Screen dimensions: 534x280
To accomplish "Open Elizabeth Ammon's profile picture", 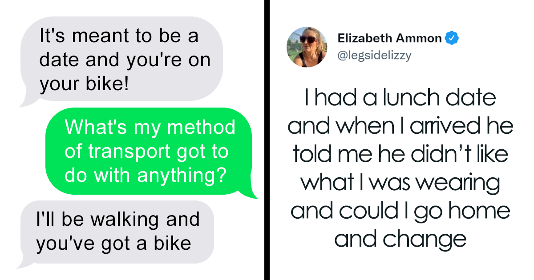I will pyautogui.click(x=307, y=47).
